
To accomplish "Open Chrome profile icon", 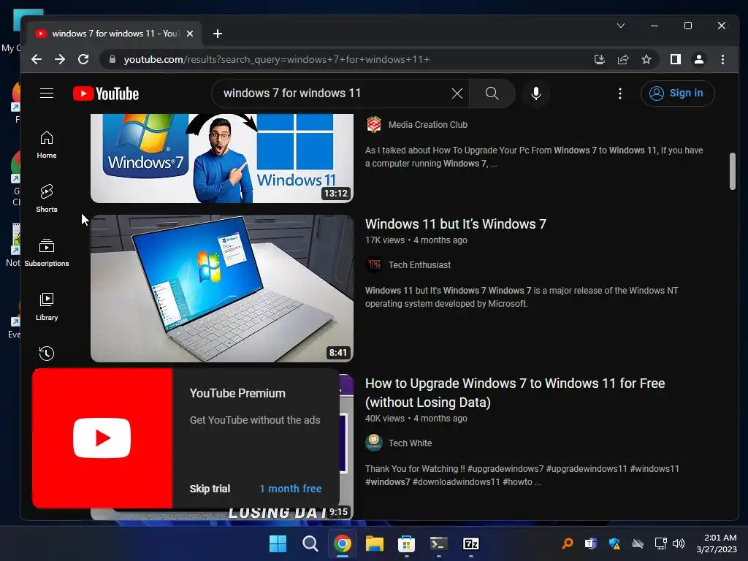I will 699,59.
